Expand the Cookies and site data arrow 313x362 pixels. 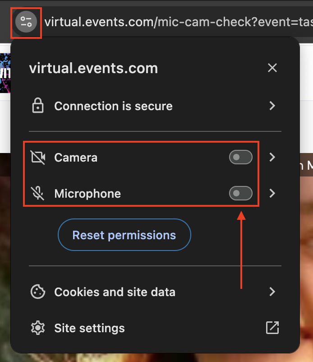(272, 292)
